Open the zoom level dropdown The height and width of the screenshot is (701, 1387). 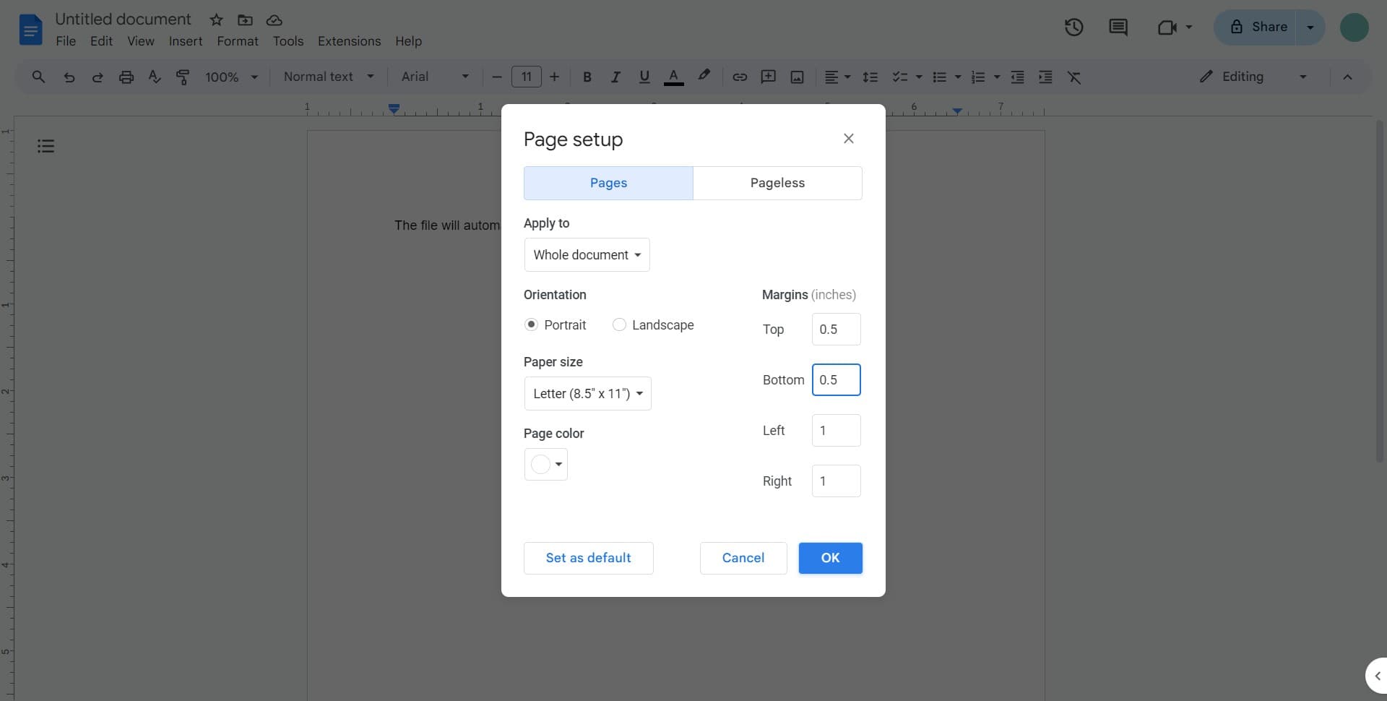230,77
